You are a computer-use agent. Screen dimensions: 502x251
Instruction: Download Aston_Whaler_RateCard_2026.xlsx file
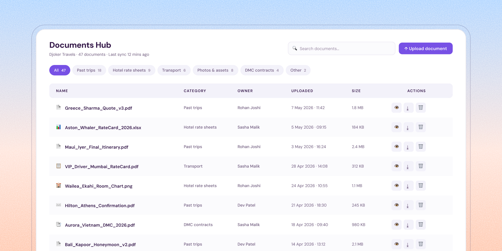click(408, 127)
